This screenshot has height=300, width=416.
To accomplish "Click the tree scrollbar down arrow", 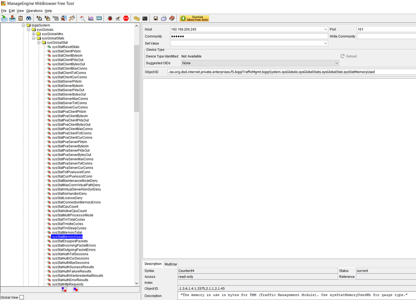I will click(136, 283).
